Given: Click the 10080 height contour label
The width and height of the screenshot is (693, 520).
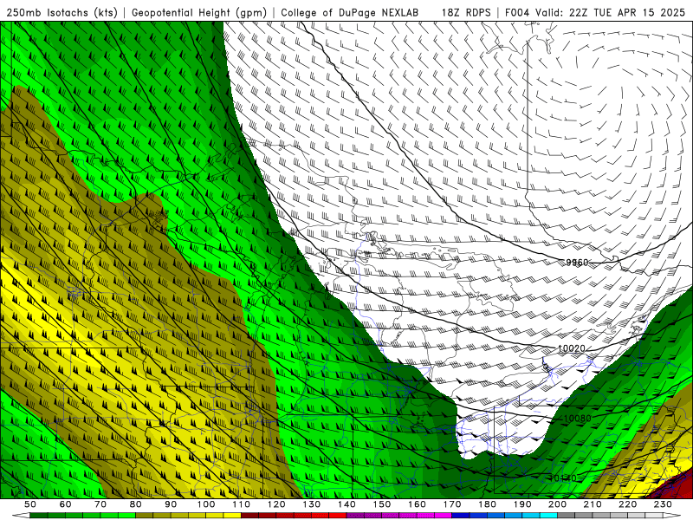Looking at the screenshot, I should [x=577, y=418].
